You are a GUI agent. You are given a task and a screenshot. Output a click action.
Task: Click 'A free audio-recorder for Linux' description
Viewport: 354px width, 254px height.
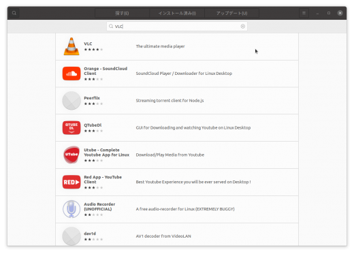(185, 209)
